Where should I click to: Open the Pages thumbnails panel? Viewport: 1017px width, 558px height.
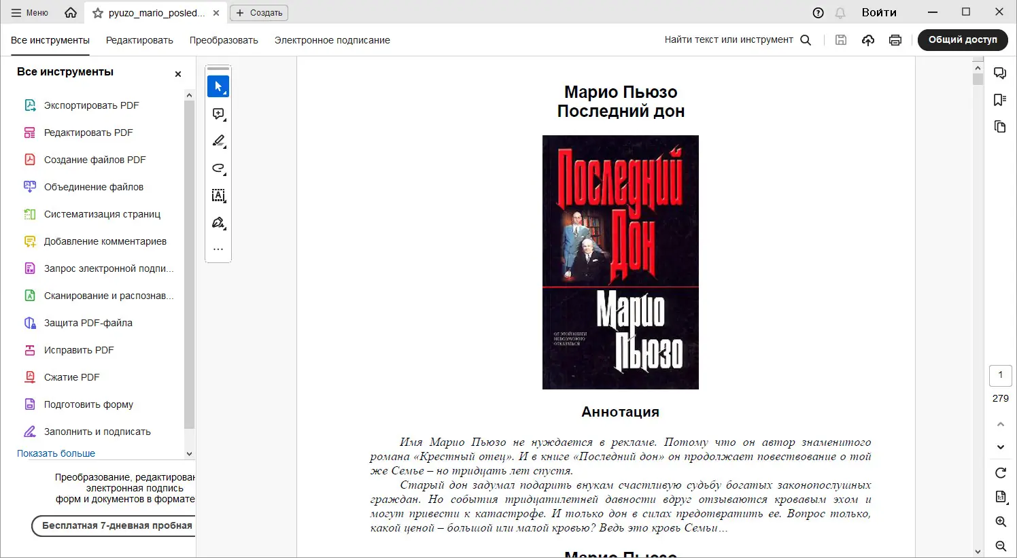tap(1000, 127)
